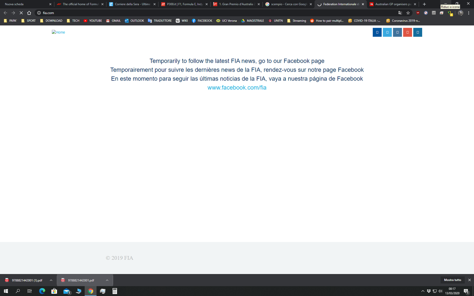The image size is (474, 296).
Task: Open the YOUTUBE bookmark
Action: click(93, 21)
